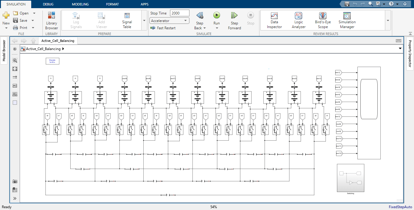Expand the Print dropdown arrow
This screenshot has height=210, width=414.
point(33,28)
